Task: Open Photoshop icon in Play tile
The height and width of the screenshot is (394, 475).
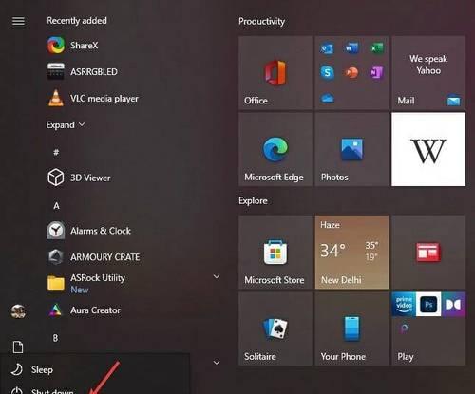Action: pos(428,304)
